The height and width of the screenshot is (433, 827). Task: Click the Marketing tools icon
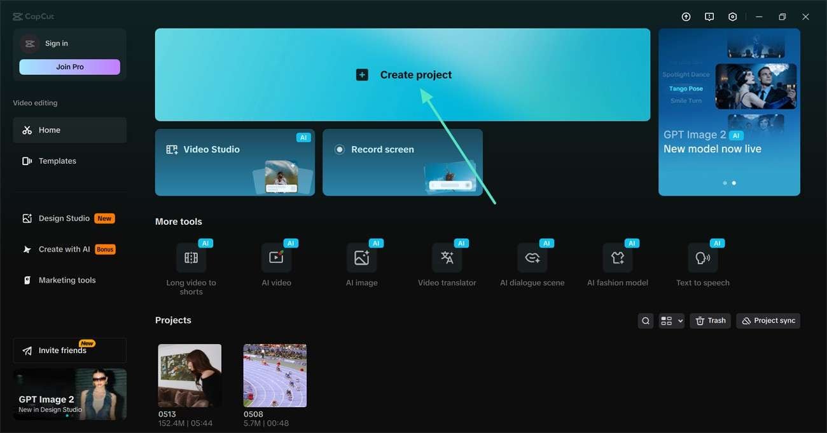(x=27, y=280)
